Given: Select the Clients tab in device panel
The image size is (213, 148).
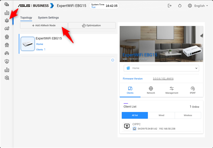Looking at the screenshot, I should click(130, 90).
